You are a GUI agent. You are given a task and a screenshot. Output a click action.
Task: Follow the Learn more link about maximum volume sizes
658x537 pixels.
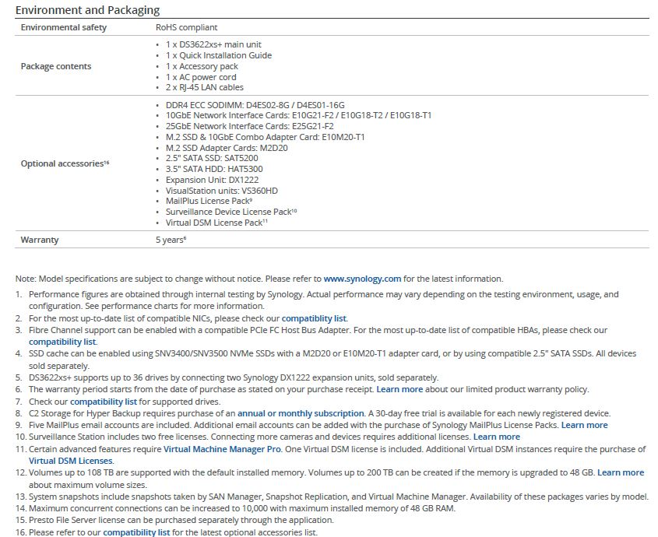[x=621, y=472]
